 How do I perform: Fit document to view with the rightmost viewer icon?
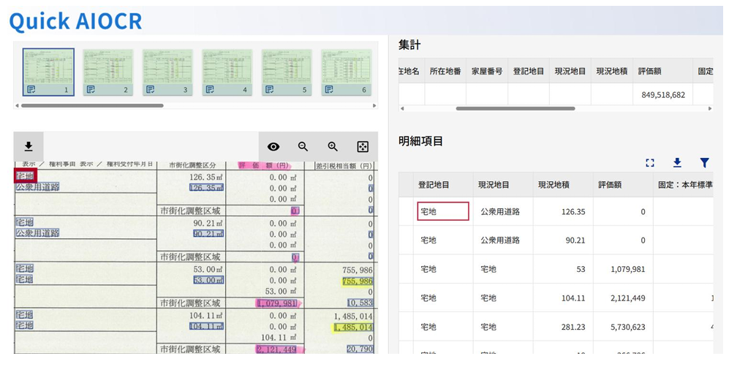363,147
